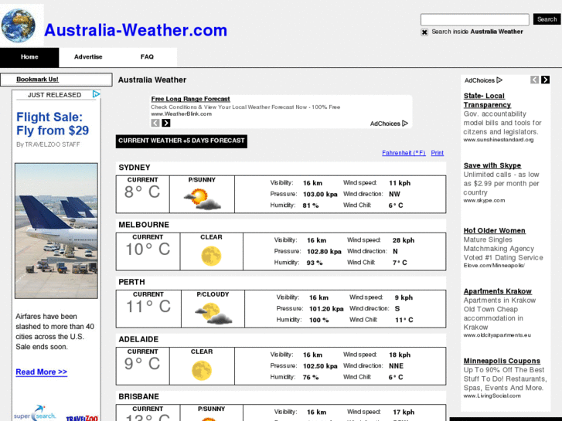Click into the search text field
This screenshot has height=421, width=562.
(x=475, y=19)
